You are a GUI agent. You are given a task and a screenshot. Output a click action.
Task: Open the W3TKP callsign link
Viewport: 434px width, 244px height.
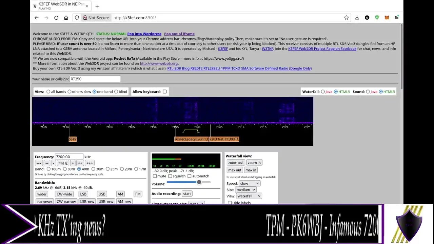click(x=268, y=49)
